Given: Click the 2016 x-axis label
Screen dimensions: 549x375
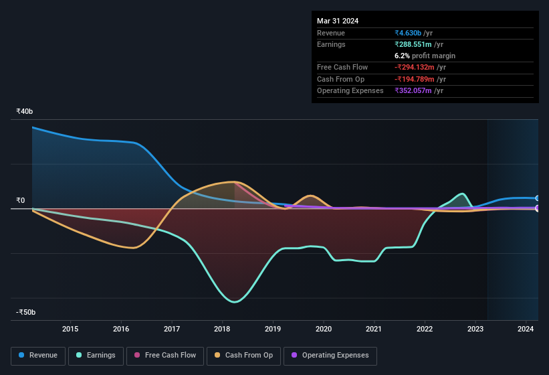Looking at the screenshot, I should click(x=121, y=329).
